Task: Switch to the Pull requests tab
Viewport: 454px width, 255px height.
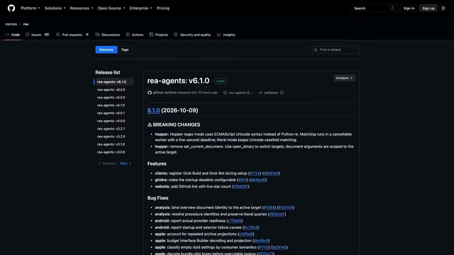Action: pos(73,35)
